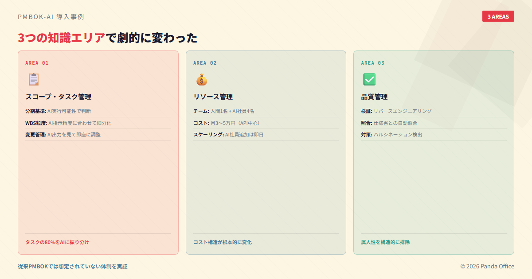Select the スコープ・タスク管理 heading
The image size is (532, 279).
click(x=58, y=97)
